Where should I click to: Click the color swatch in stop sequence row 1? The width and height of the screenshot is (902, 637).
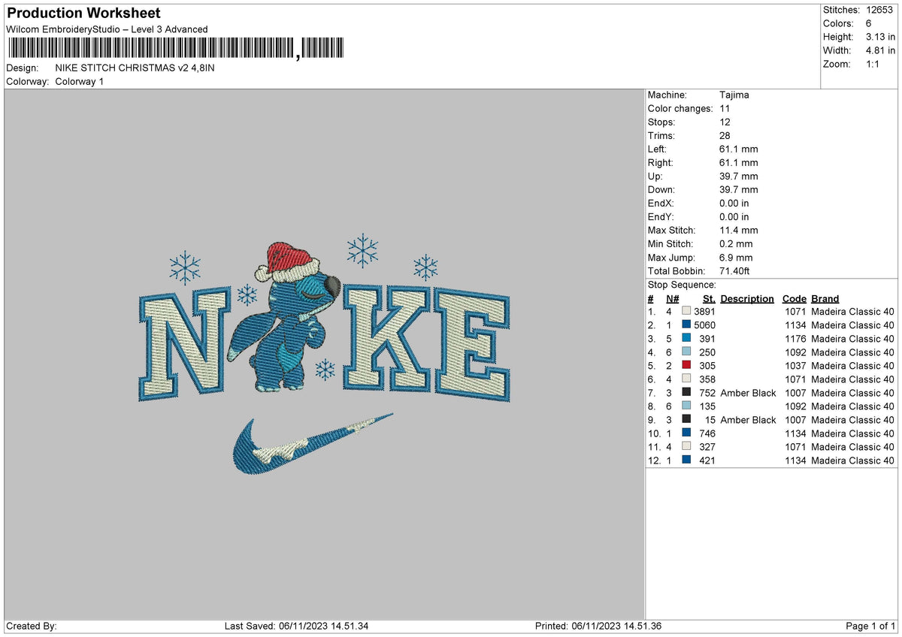(x=686, y=311)
